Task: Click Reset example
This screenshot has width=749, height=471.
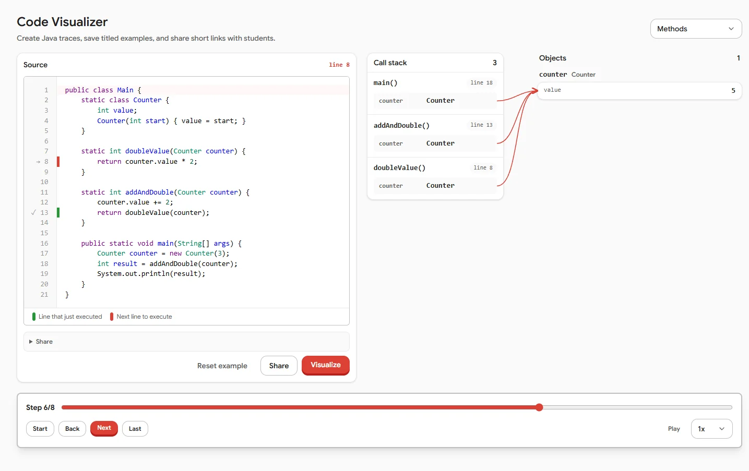Action: point(222,366)
